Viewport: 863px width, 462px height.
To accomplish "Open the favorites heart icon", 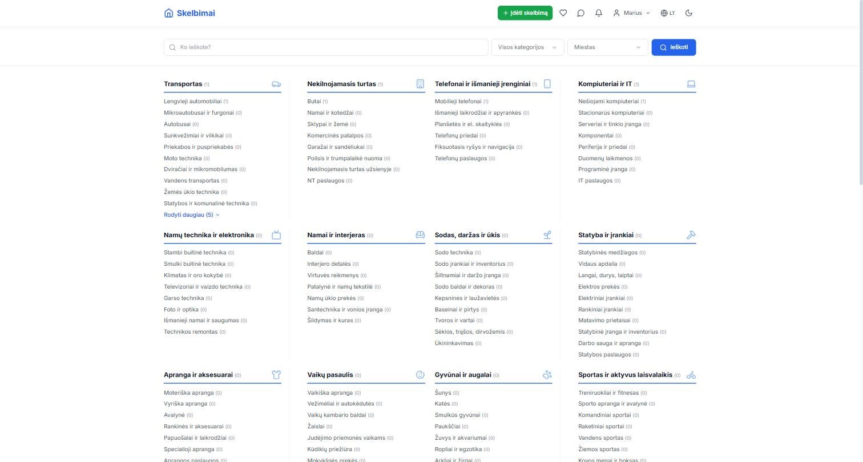I will pos(563,13).
